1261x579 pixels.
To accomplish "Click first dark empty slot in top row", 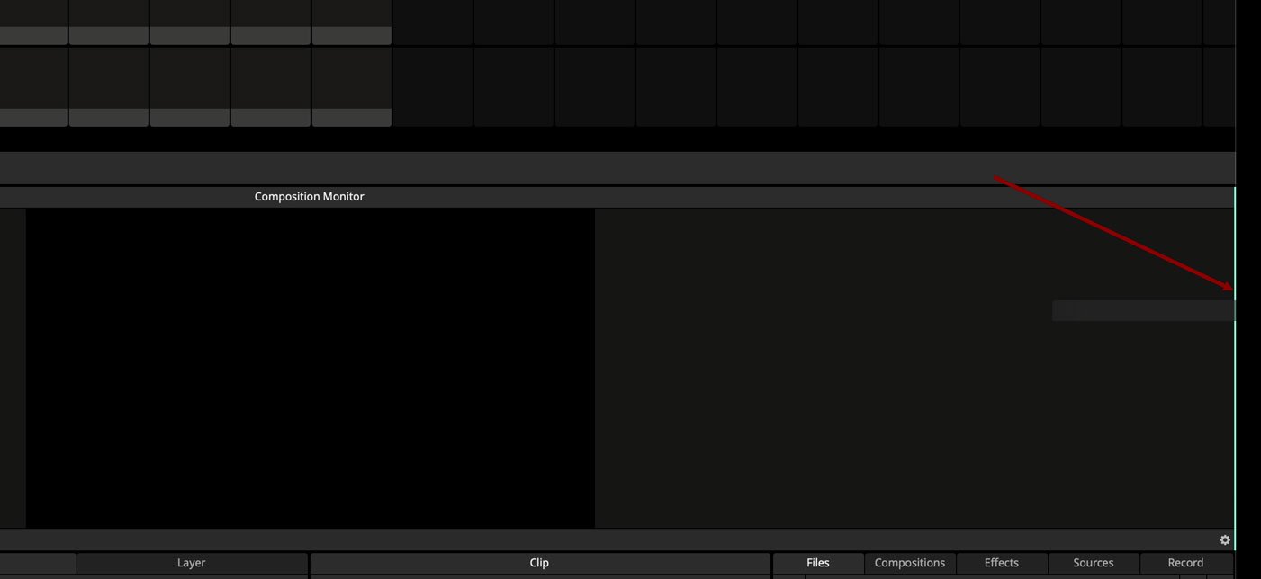I will coord(432,22).
